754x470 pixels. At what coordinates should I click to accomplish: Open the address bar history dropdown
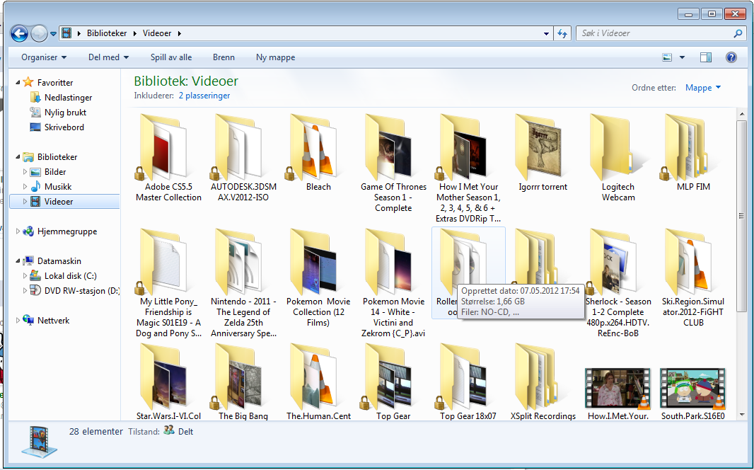[546, 34]
